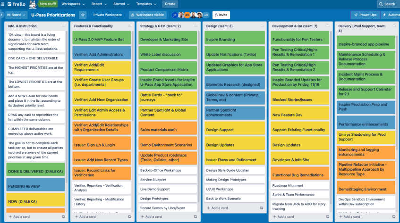Click the Create button in the top bar
The height and width of the screenshot is (223, 400).
[x=170, y=4]
